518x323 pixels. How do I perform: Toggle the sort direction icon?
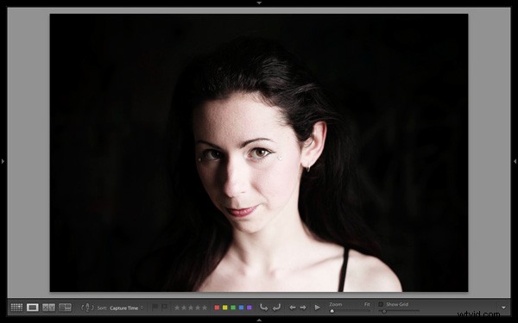[x=87, y=307]
